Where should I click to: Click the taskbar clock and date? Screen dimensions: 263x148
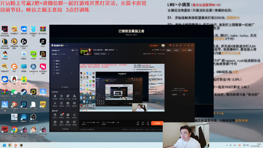coord(256,145)
